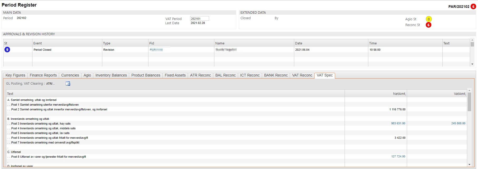Open the GL Posting VAT Clearing lookup icon

point(68,84)
